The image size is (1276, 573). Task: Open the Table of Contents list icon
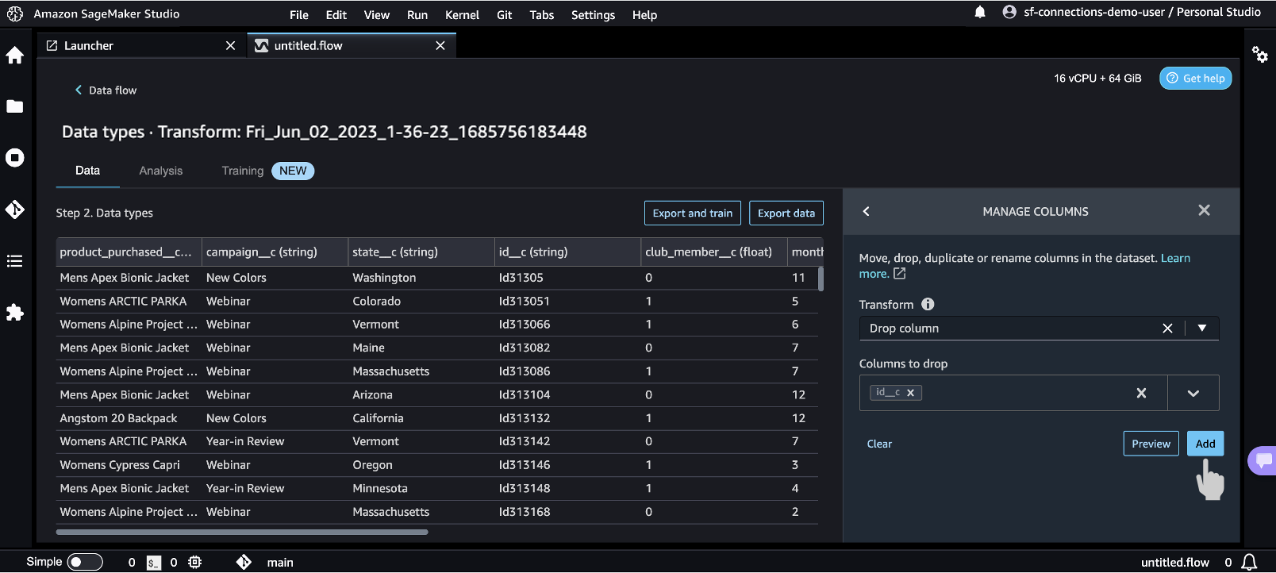coord(14,261)
